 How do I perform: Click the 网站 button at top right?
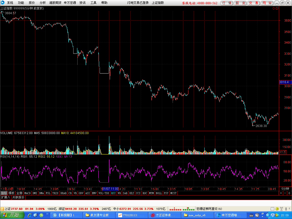pos(267,3)
